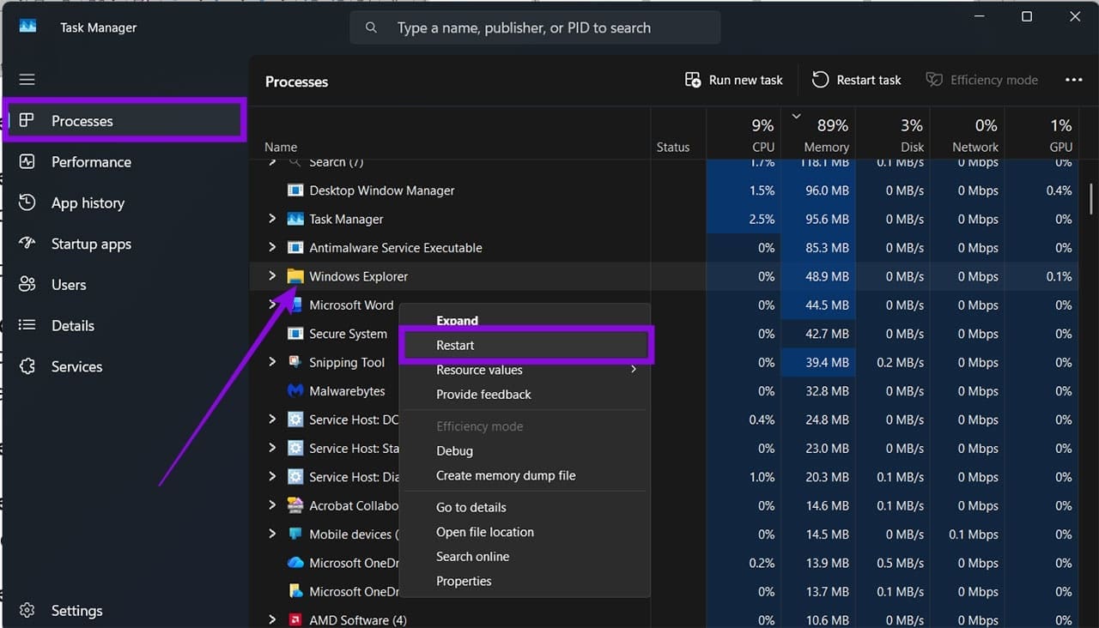Image resolution: width=1099 pixels, height=628 pixels.
Task: Click the Name column header
Action: [x=281, y=147]
